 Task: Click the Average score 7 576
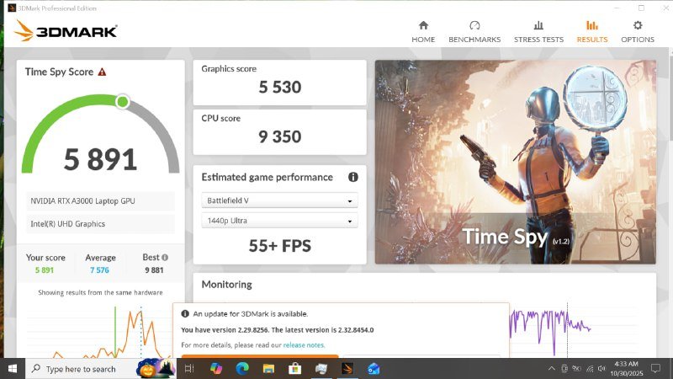coord(99,270)
